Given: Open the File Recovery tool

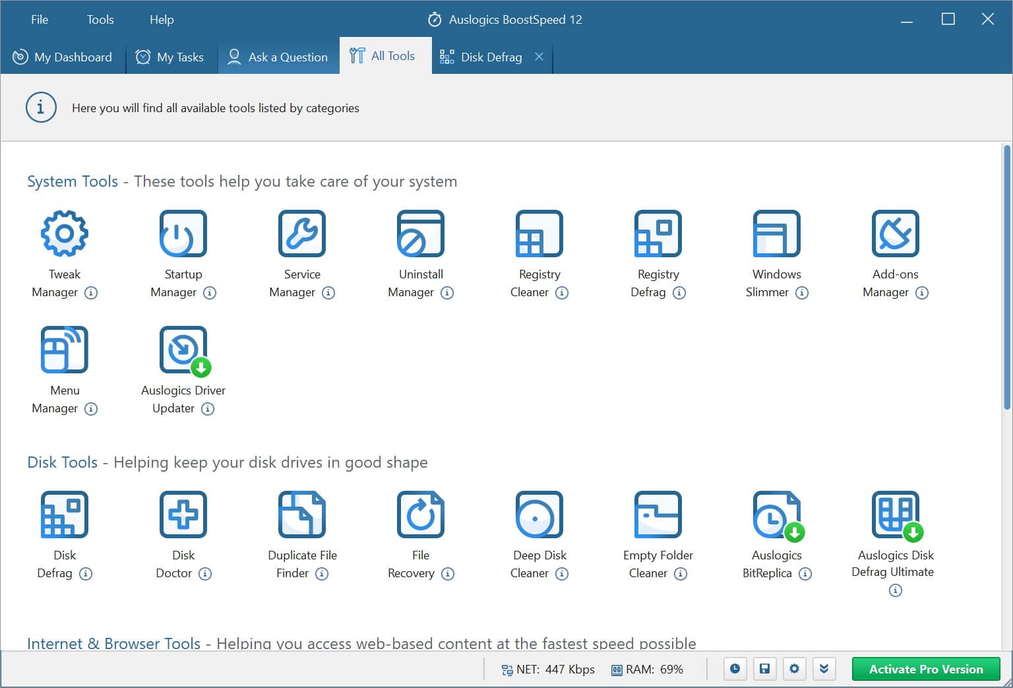Looking at the screenshot, I should point(420,515).
